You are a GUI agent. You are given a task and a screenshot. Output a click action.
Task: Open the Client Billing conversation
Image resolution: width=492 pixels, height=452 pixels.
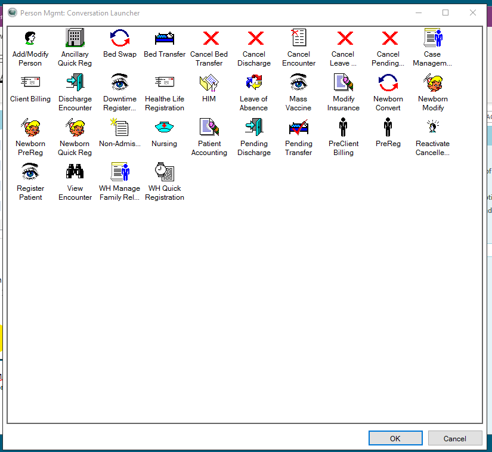30,83
